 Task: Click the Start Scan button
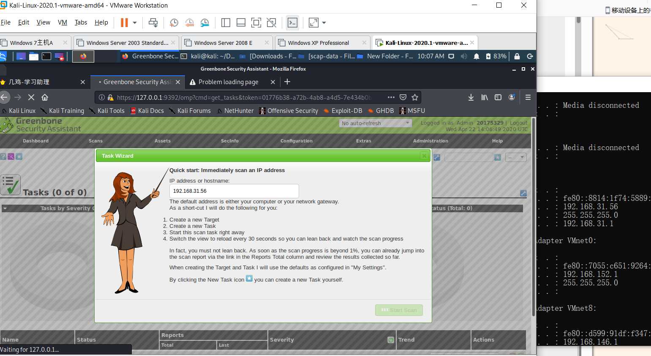(399, 310)
